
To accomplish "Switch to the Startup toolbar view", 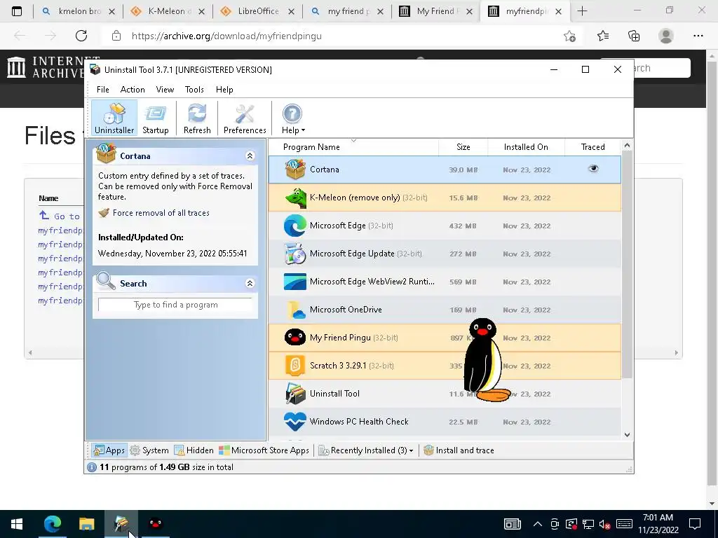I will [155, 118].
